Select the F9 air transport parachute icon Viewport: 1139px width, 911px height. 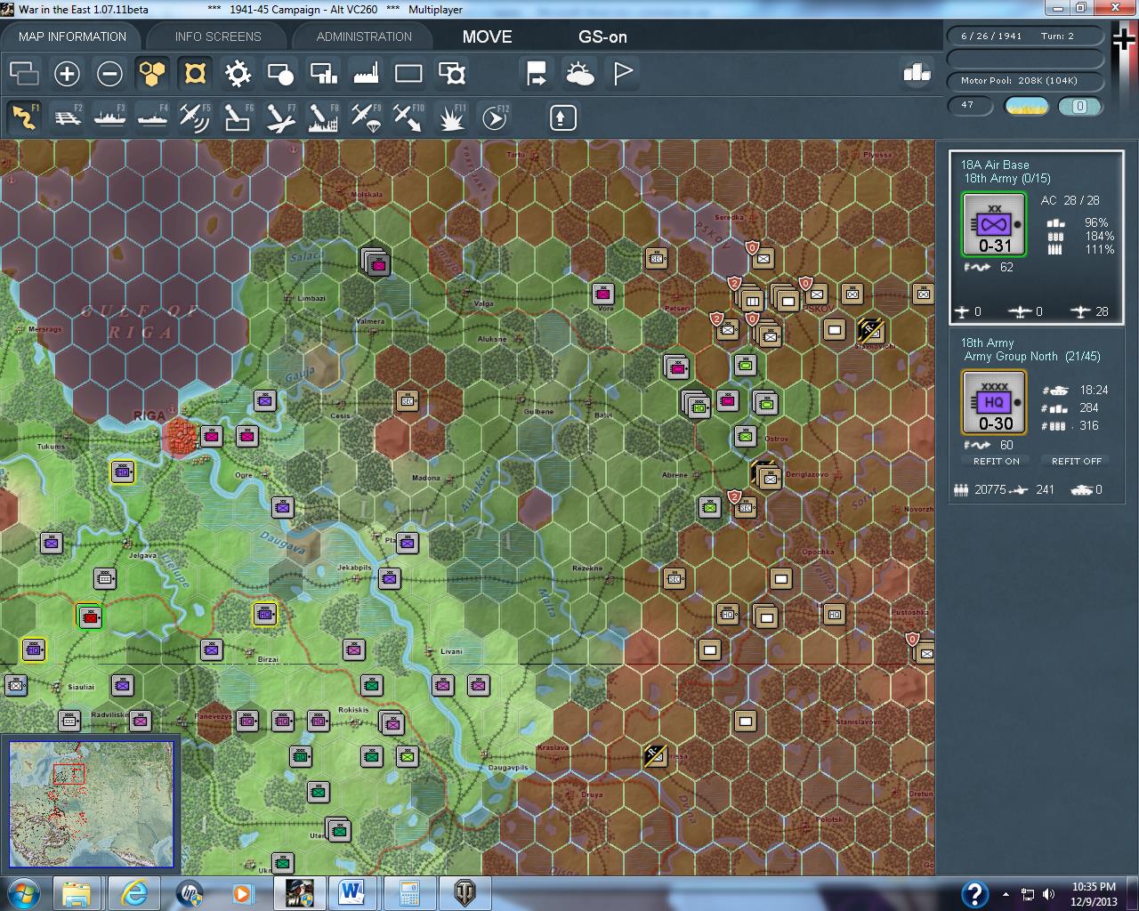(366, 117)
